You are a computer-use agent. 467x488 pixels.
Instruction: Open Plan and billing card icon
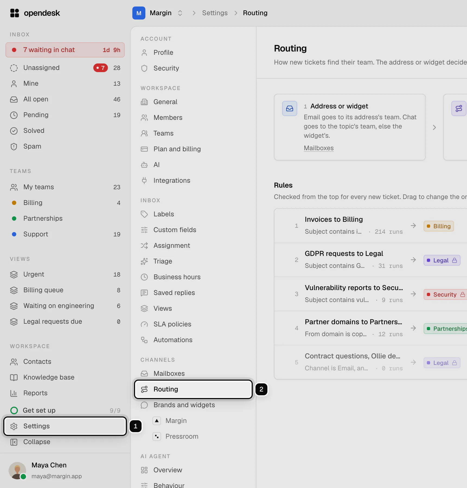[x=144, y=149]
